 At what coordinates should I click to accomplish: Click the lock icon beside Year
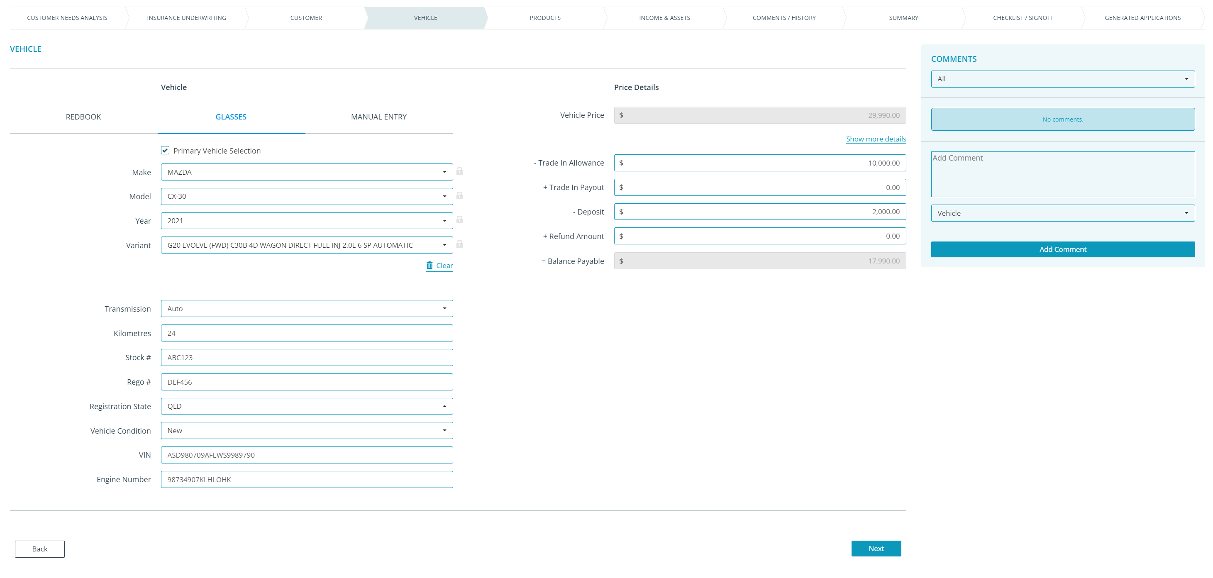point(459,220)
